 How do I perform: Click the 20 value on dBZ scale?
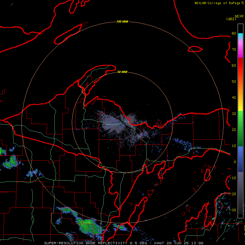[234, 130]
